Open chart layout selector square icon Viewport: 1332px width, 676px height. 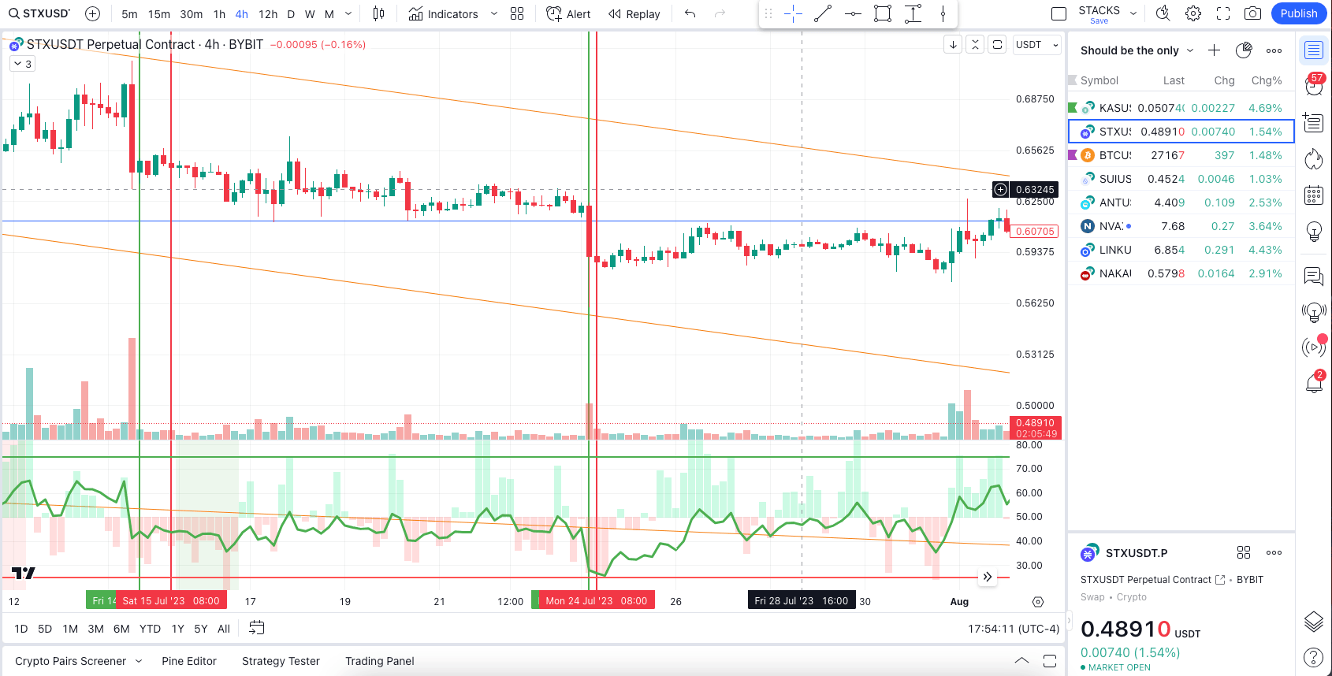[x=1059, y=13]
